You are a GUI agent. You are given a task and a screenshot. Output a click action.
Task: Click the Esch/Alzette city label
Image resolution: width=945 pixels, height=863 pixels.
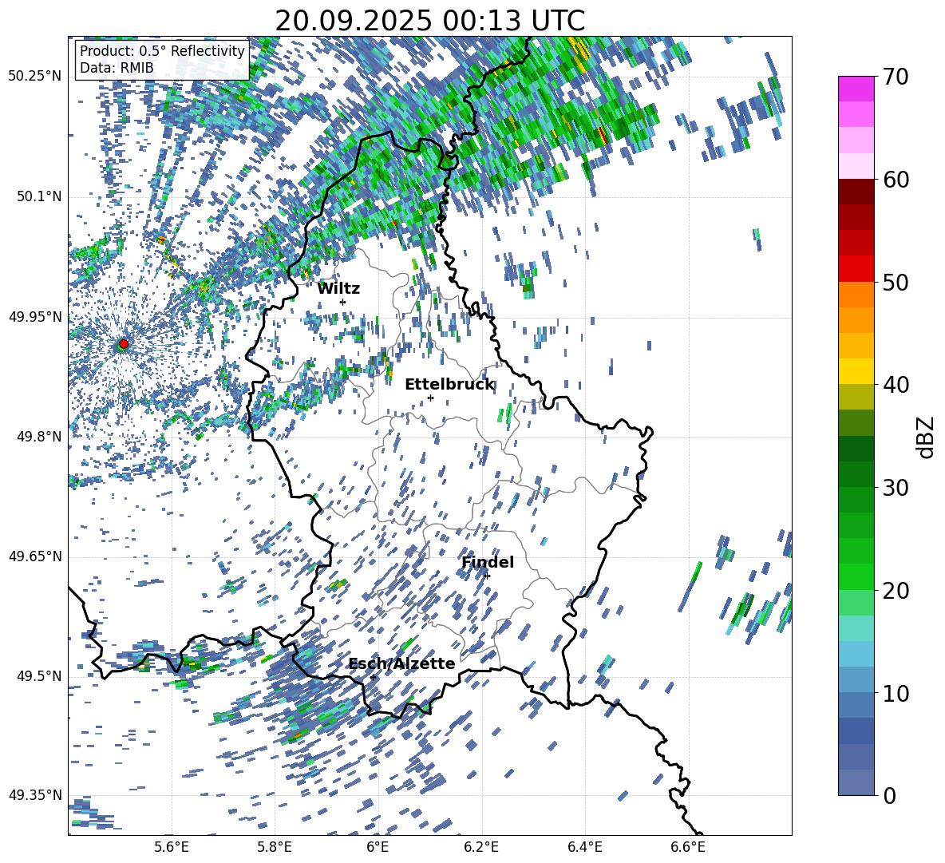[x=401, y=663]
